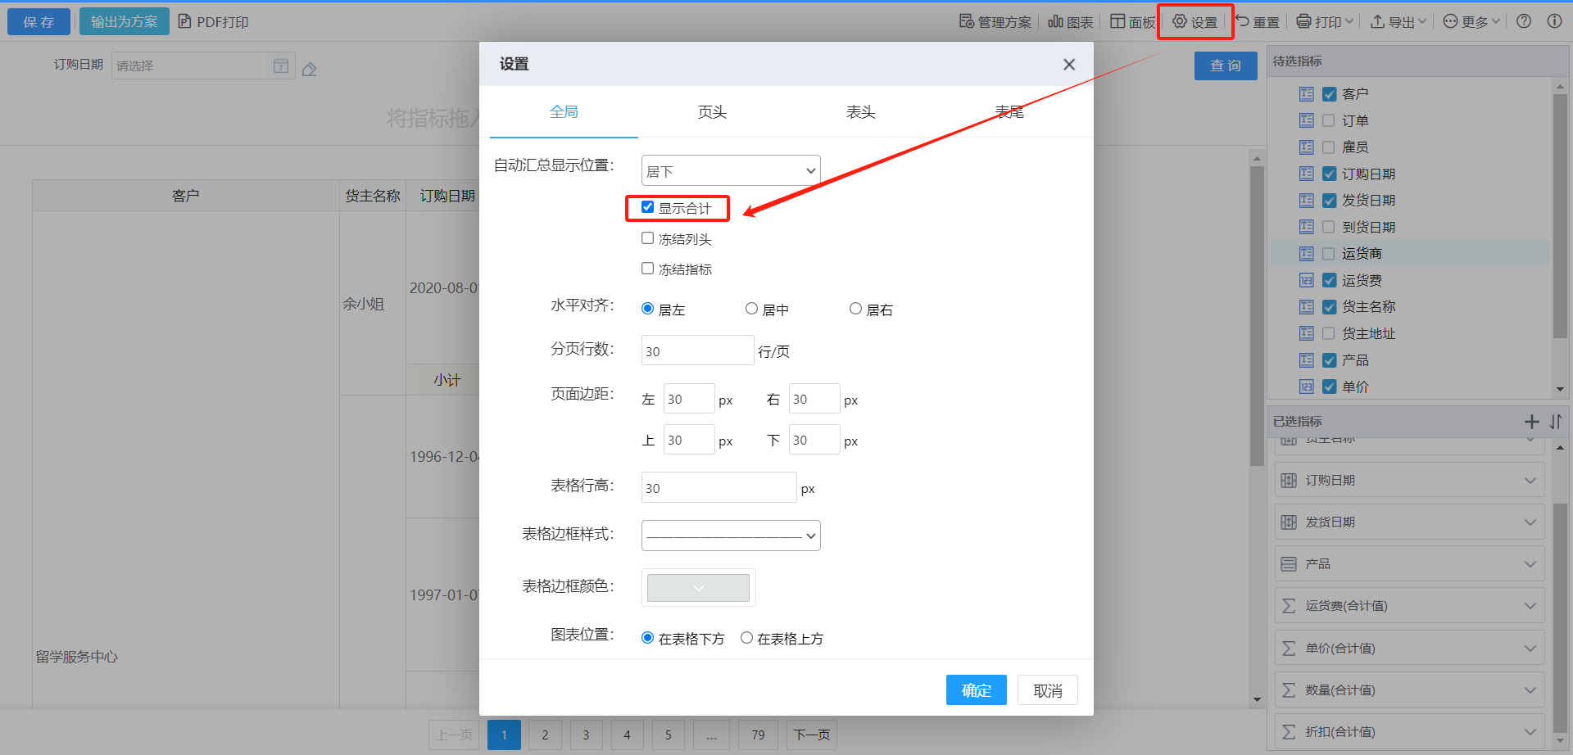Image resolution: width=1573 pixels, height=755 pixels.
Task: Enable the 冻结列头 checkbox
Action: click(x=647, y=238)
